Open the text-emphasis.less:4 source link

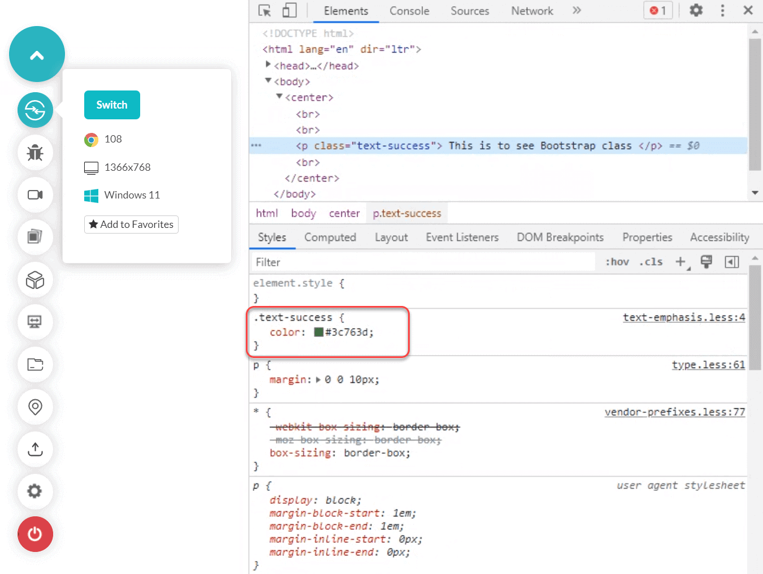[683, 317]
